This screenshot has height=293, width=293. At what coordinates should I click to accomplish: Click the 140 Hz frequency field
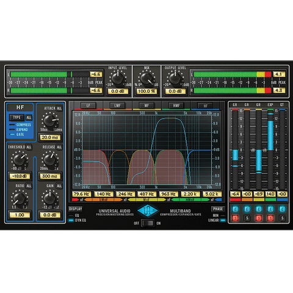(x=103, y=194)
